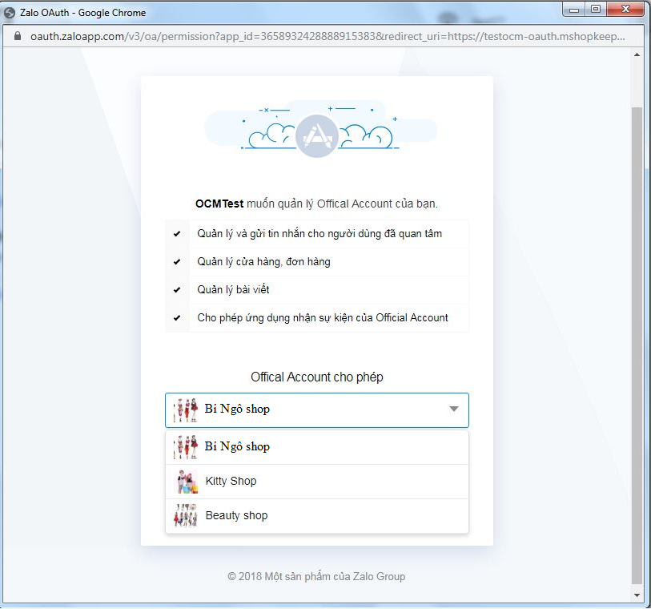Click the checkmark beside nhận sự kiện permission
Screen dimensions: 651x609
pos(177,318)
